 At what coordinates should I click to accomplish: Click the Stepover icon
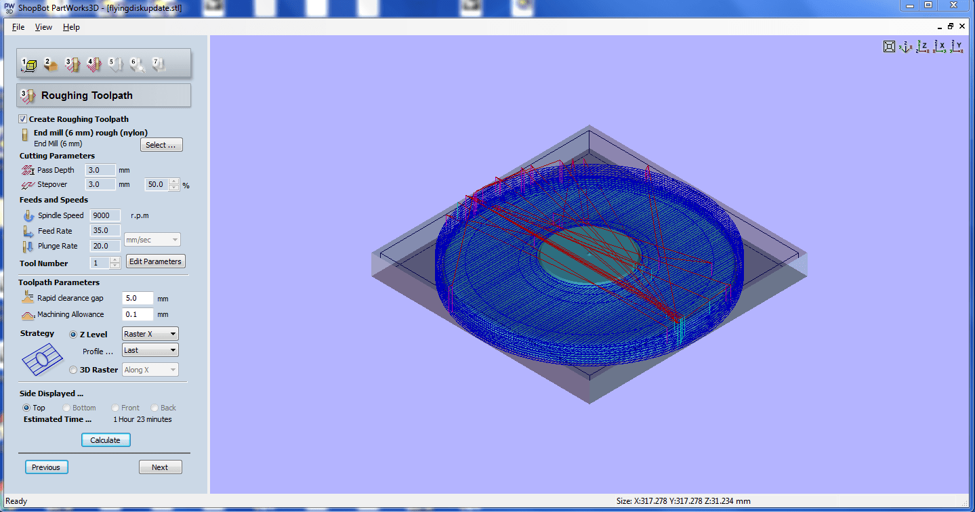[x=28, y=184]
